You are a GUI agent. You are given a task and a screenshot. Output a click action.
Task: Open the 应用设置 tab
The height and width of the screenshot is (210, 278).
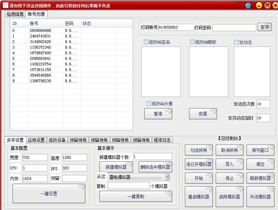[36, 140]
